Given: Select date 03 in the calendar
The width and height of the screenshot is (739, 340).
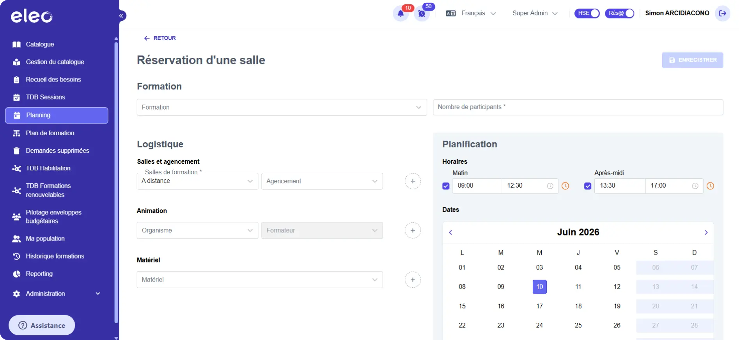Looking at the screenshot, I should click(x=539, y=267).
